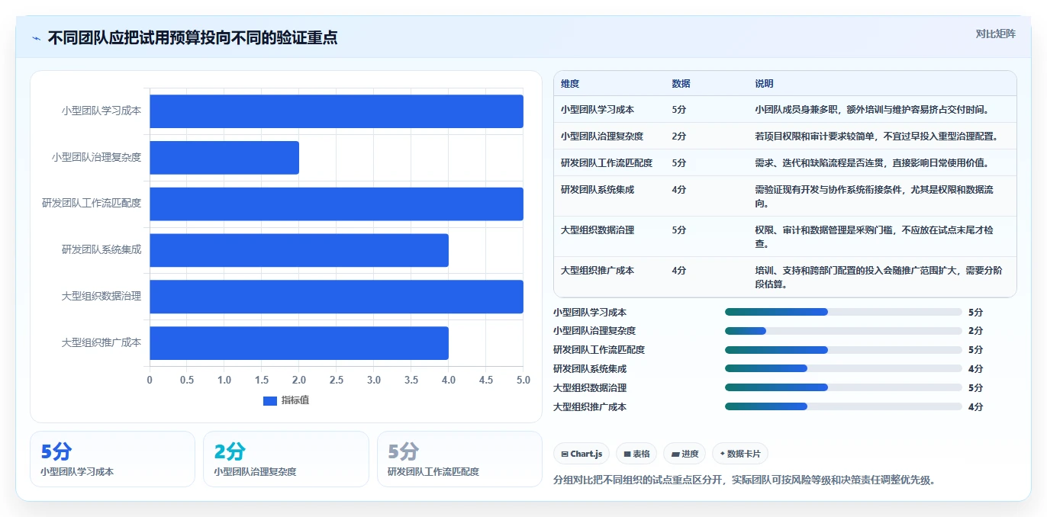Select the 进度 tag
The image size is (1047, 517).
[x=685, y=454]
